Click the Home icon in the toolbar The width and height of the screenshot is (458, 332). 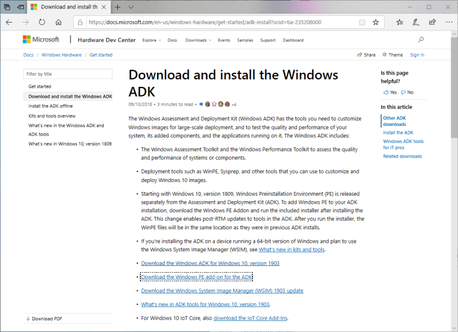click(x=58, y=22)
